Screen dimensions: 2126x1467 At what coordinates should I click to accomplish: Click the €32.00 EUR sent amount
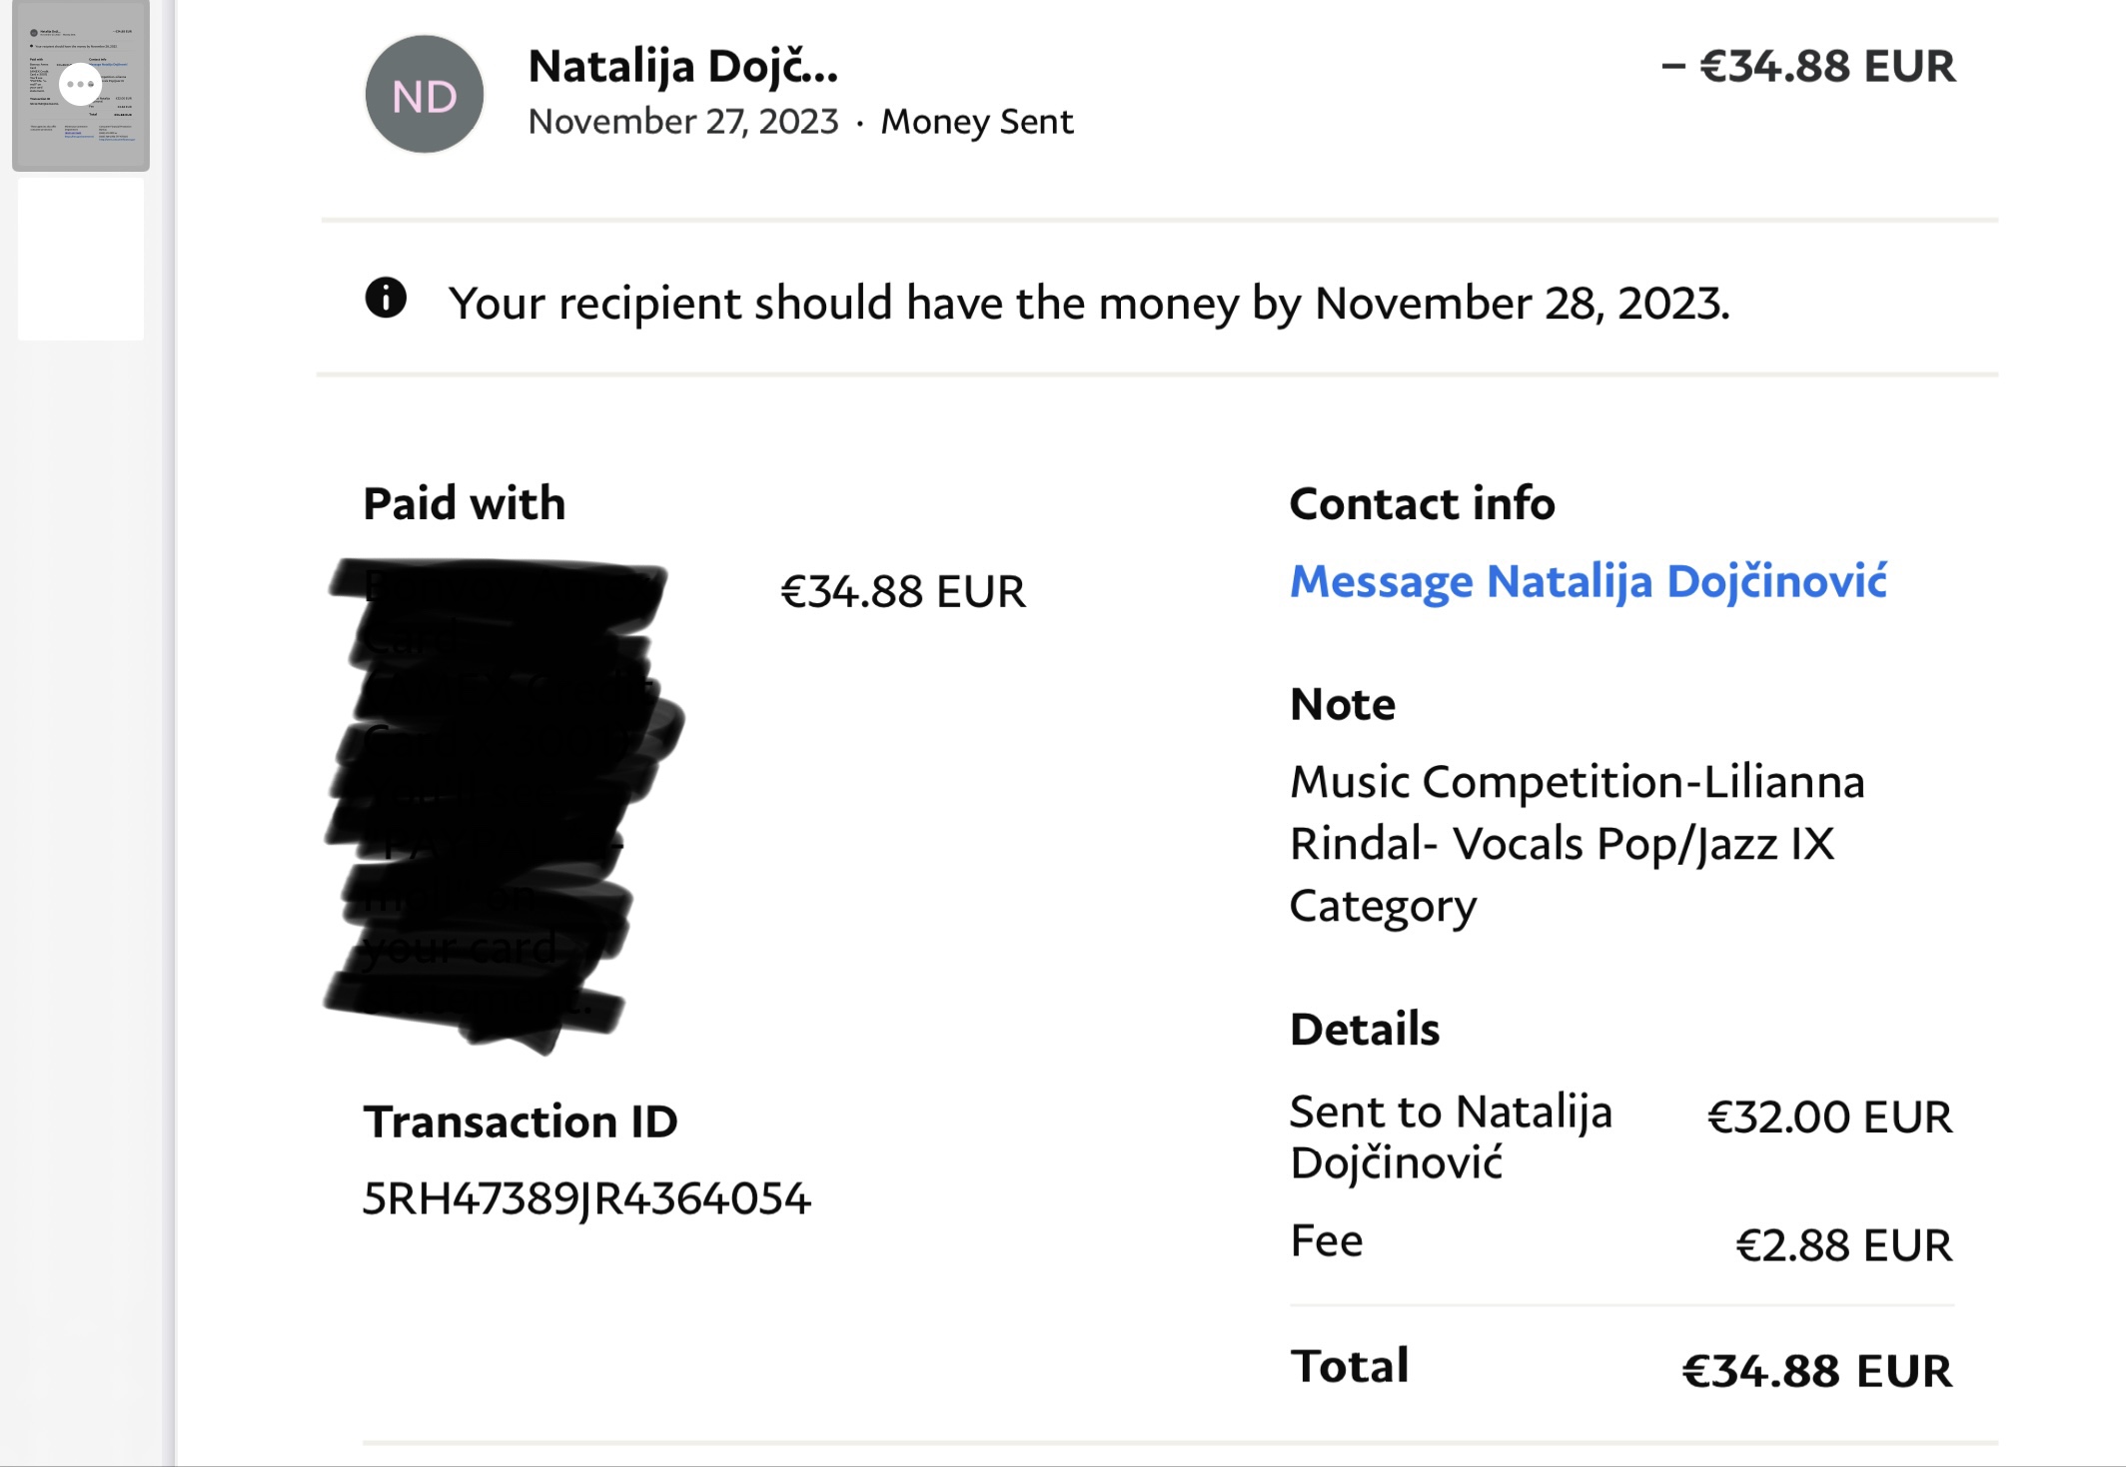point(1828,1116)
